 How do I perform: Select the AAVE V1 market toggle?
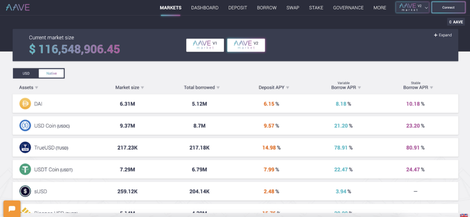[205, 45]
